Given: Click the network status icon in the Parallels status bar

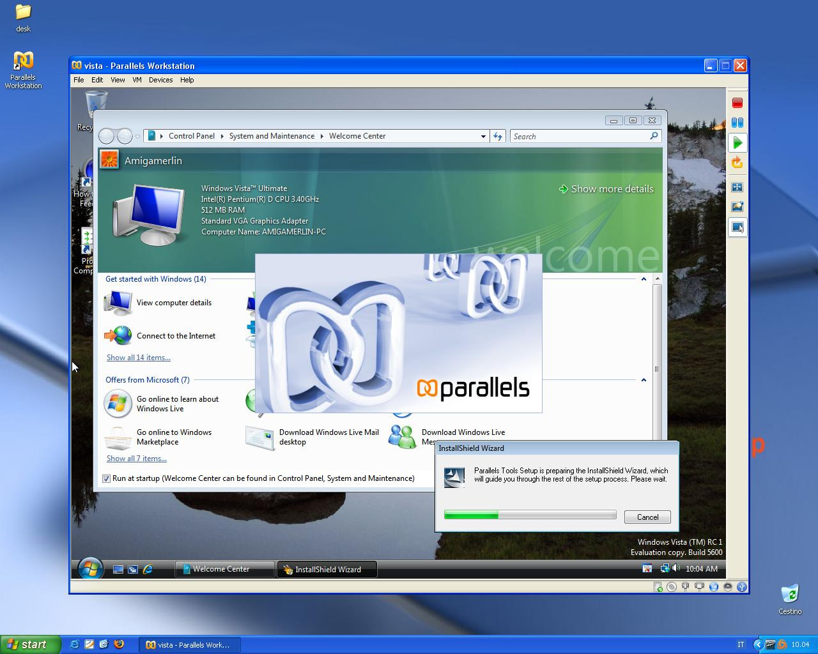Looking at the screenshot, I should point(714,587).
